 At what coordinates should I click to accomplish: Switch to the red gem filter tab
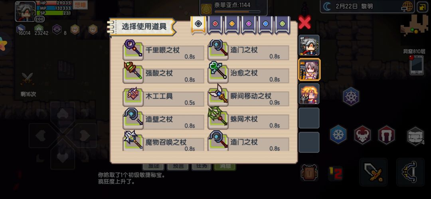(x=215, y=24)
